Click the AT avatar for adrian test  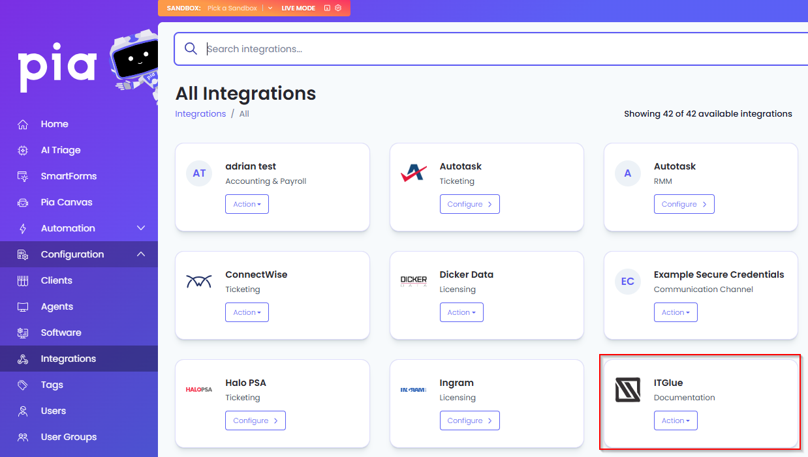[199, 173]
